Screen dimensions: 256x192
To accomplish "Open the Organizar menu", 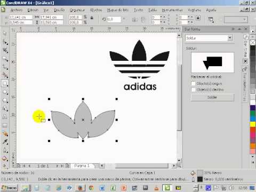I will pos(77,10).
